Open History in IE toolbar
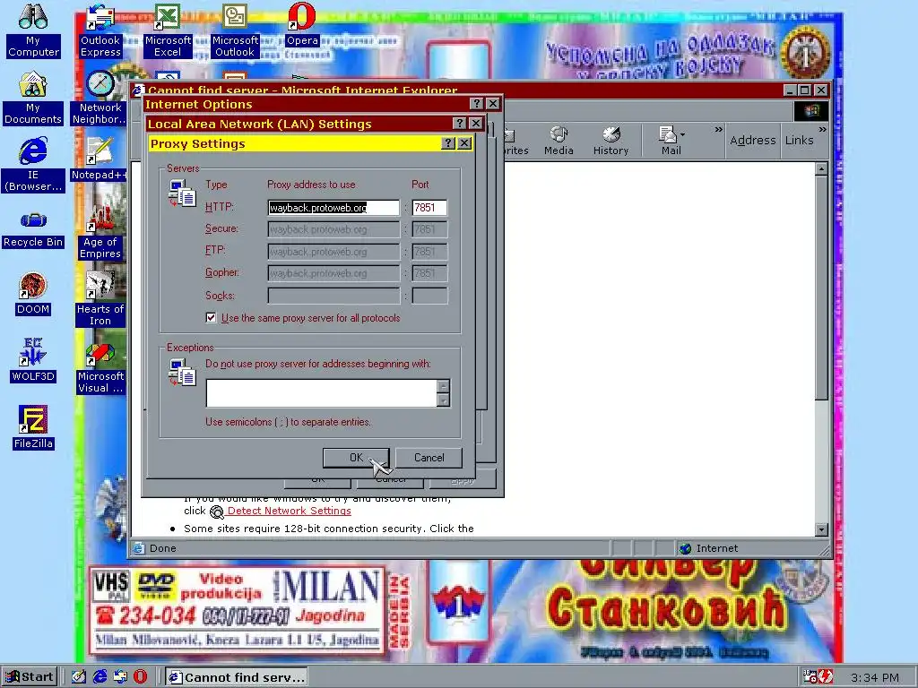Viewport: 918px width, 688px height. (x=611, y=141)
